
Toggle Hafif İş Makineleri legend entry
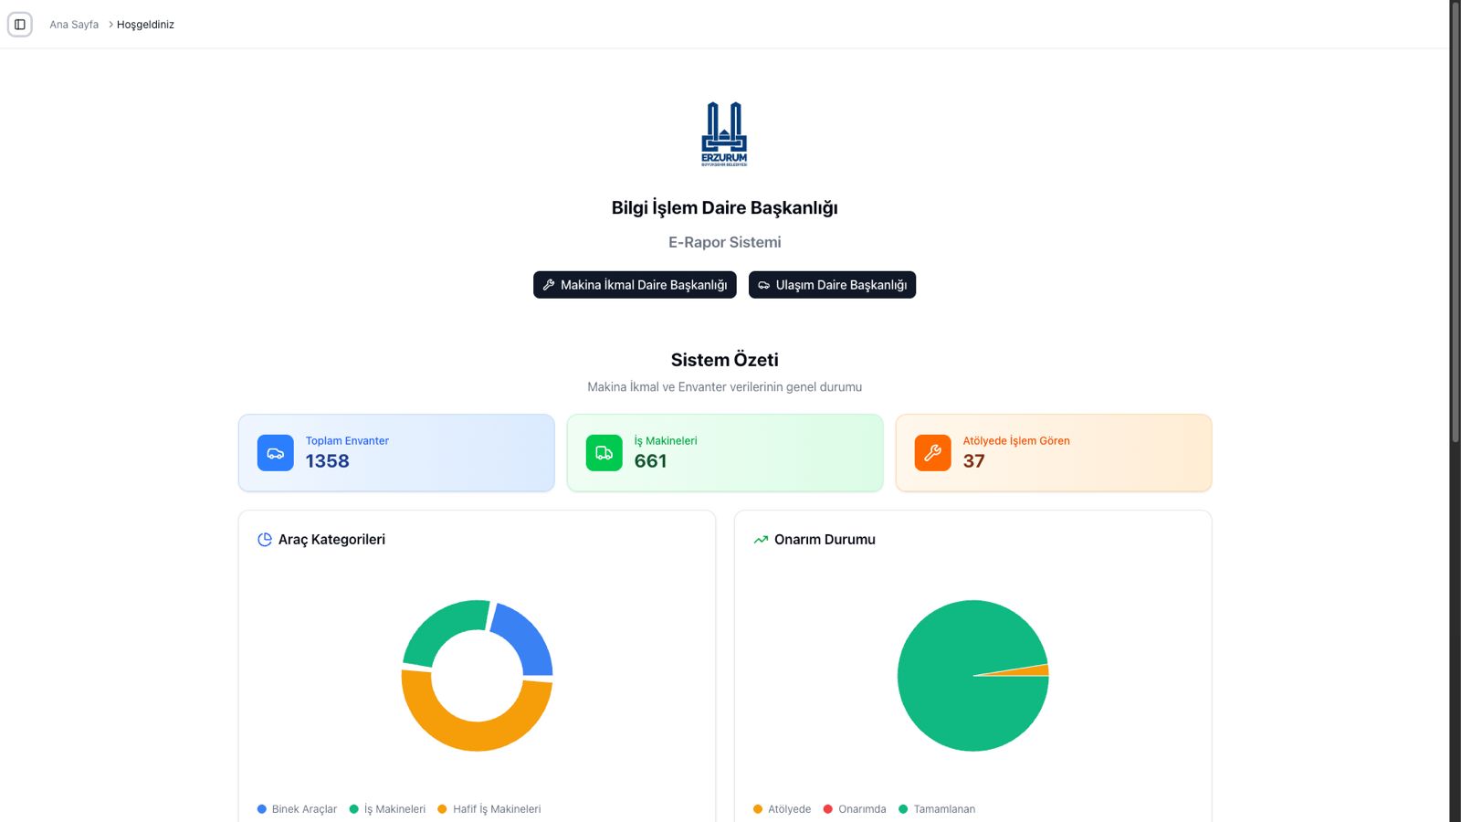pyautogui.click(x=489, y=809)
